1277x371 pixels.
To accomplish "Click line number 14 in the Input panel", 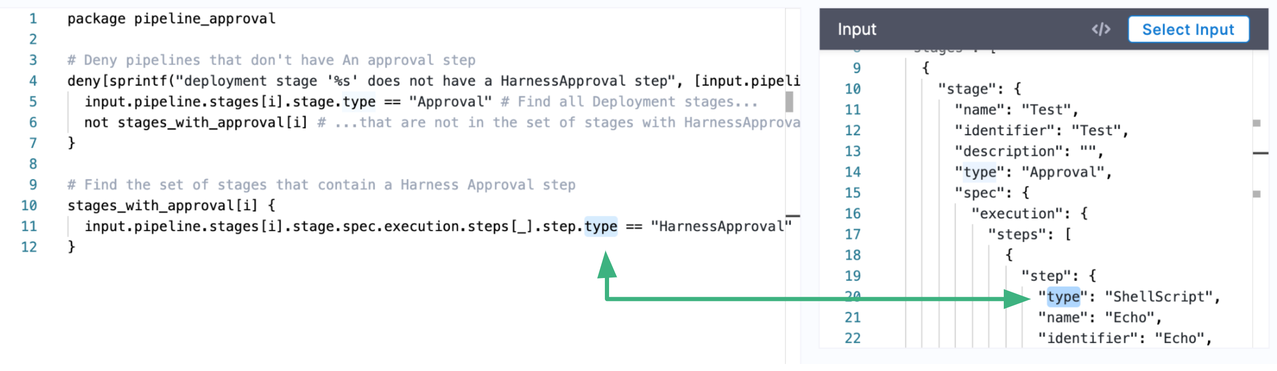I will 852,172.
